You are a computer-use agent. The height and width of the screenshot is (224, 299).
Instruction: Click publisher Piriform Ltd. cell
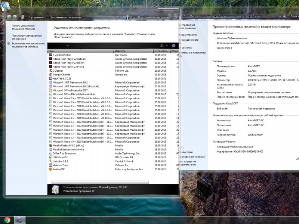122,71
